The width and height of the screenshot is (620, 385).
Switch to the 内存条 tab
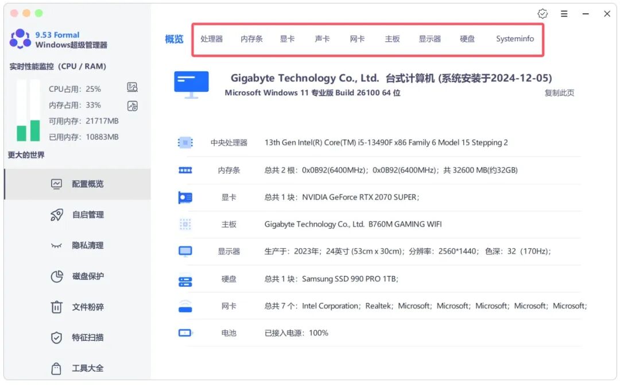point(251,39)
